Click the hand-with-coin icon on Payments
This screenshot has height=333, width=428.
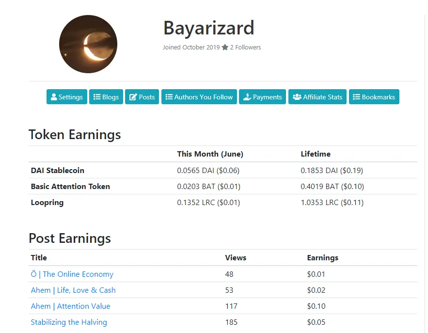coord(247,97)
